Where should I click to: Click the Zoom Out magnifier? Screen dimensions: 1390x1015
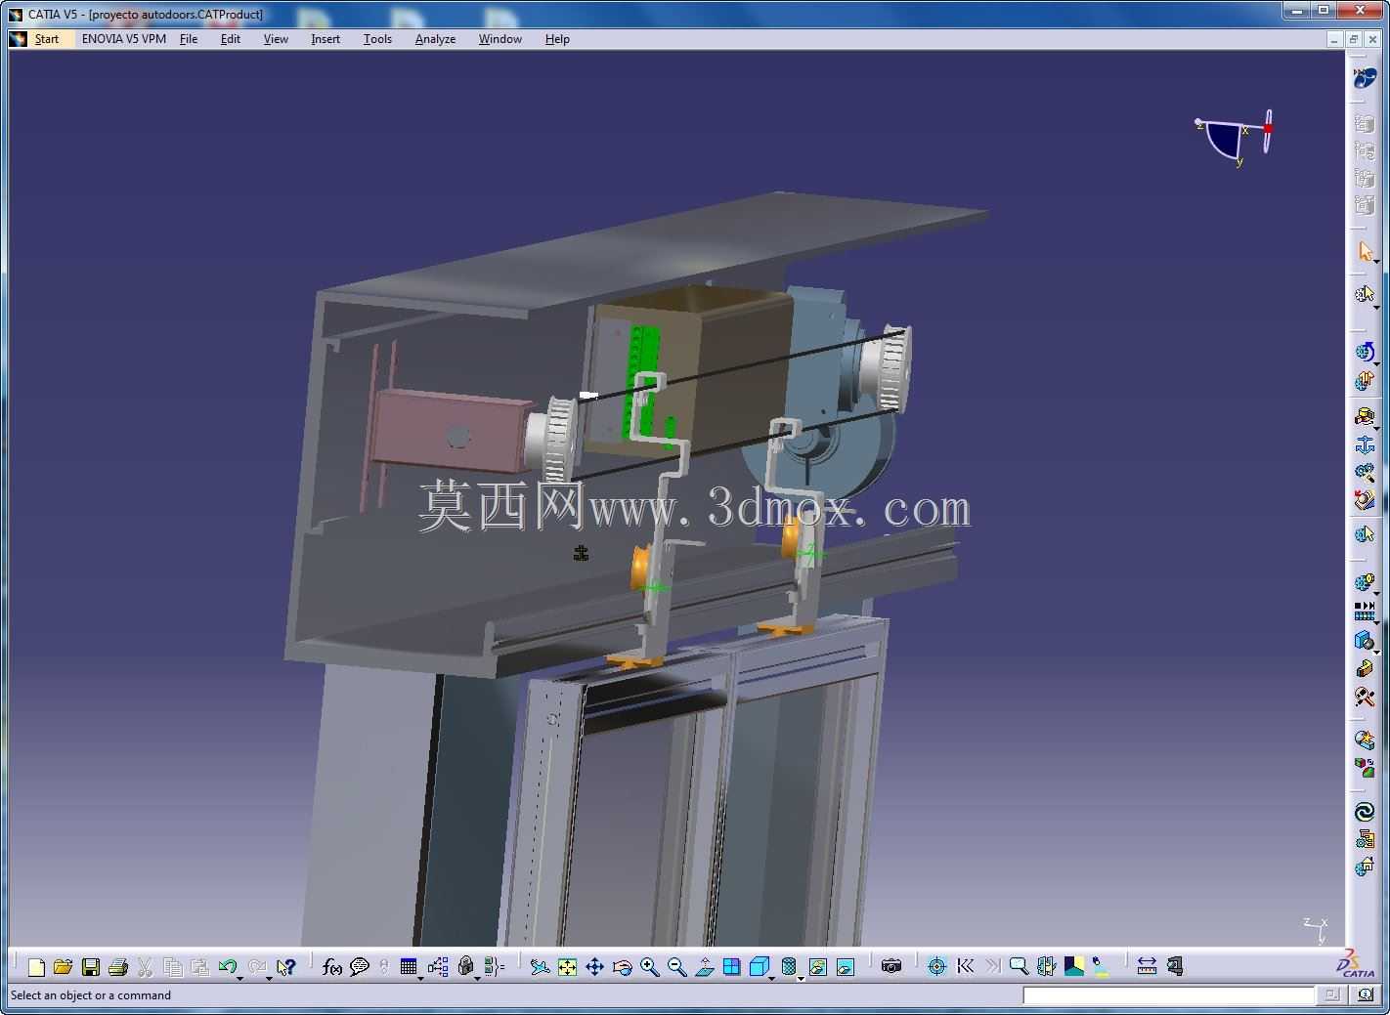(676, 967)
